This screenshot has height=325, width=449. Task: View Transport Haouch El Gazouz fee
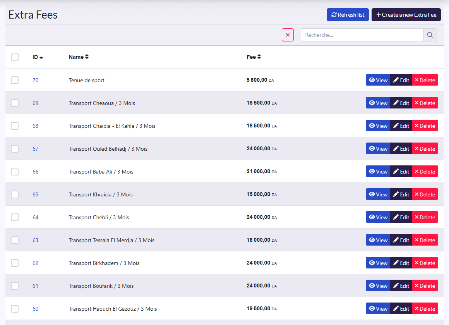coord(378,308)
